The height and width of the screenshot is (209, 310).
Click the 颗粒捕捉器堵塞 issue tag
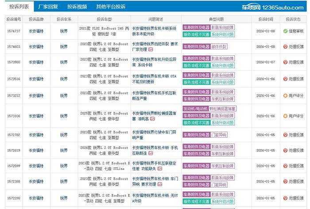tap(223, 108)
